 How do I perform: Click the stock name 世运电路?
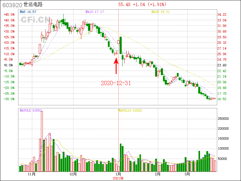coord(34,5)
